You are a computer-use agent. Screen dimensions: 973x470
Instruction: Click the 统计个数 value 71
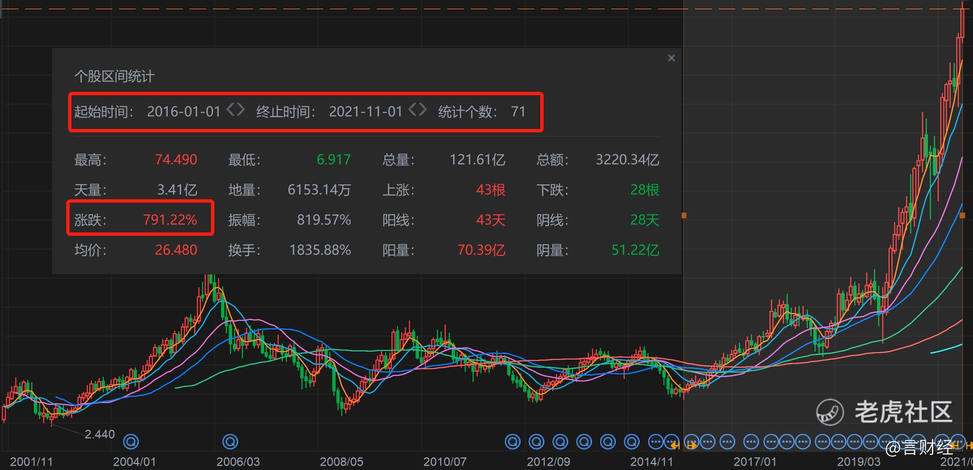(518, 112)
